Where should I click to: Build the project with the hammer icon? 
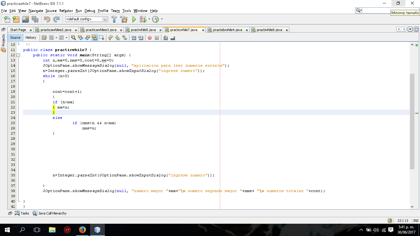(114, 19)
